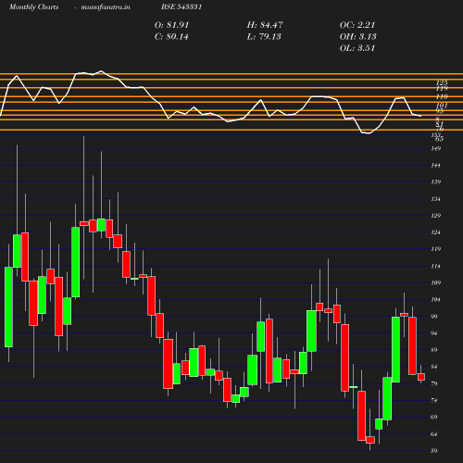This screenshot has height=463, width=463.
Task: Click the 64 price axis label
Action: coord(434,434)
